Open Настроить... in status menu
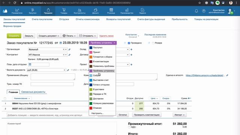The image size is (240, 135). (x=97, y=113)
